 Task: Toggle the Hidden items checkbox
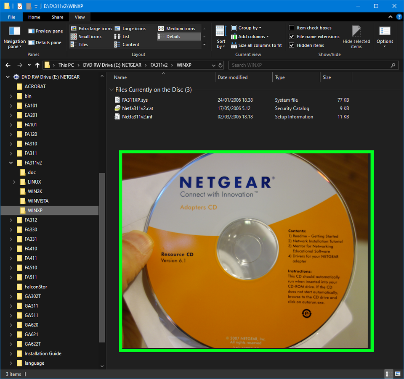click(x=292, y=45)
